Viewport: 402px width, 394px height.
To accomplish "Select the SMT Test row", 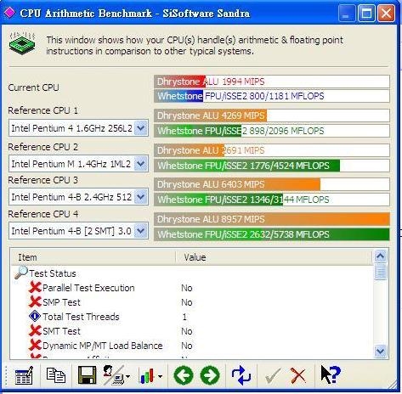I will (x=192, y=331).
